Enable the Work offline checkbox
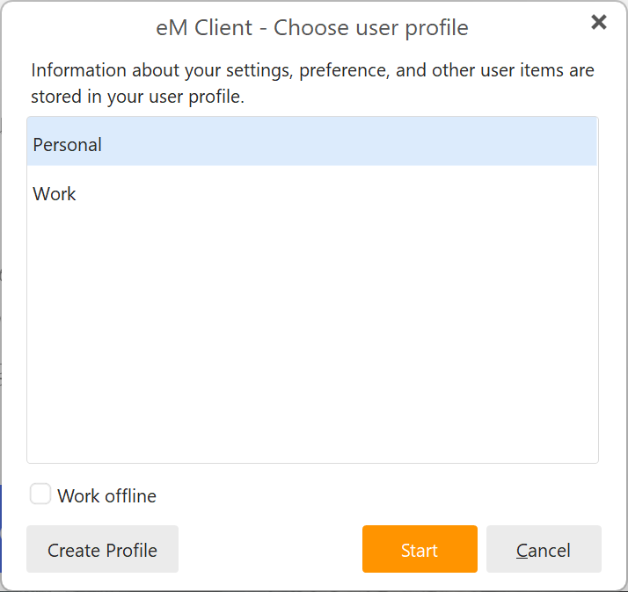The width and height of the screenshot is (628, 592). 40,494
